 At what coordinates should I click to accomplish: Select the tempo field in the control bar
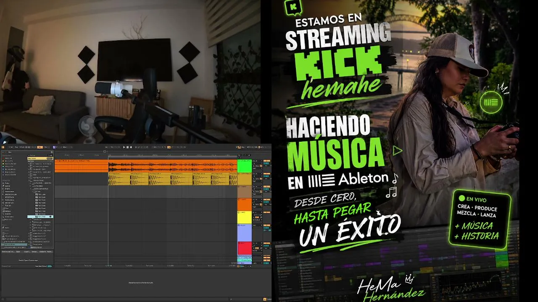(x=23, y=147)
